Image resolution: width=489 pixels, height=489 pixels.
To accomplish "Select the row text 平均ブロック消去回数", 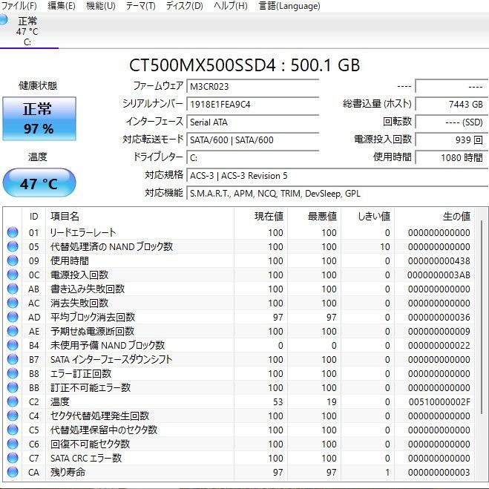I will click(93, 317).
